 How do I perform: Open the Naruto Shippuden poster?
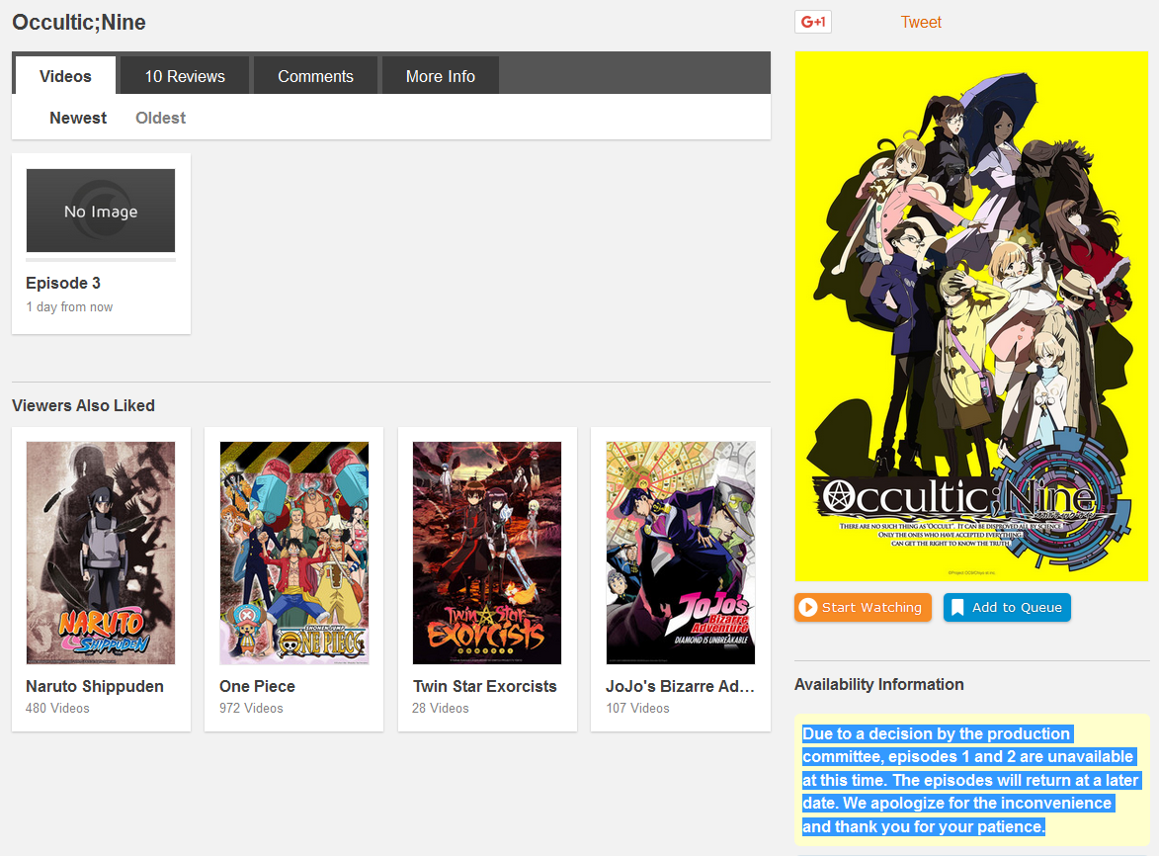click(x=101, y=553)
